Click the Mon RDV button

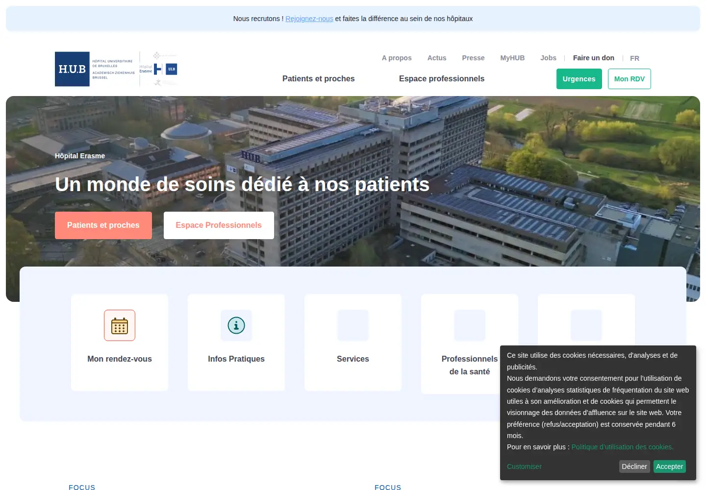[630, 79]
